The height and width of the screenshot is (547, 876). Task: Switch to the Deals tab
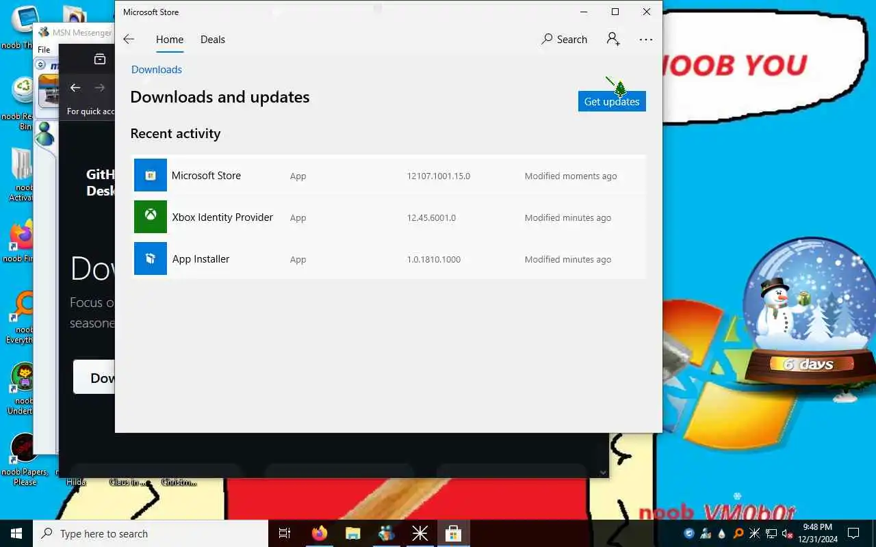pyautogui.click(x=213, y=40)
